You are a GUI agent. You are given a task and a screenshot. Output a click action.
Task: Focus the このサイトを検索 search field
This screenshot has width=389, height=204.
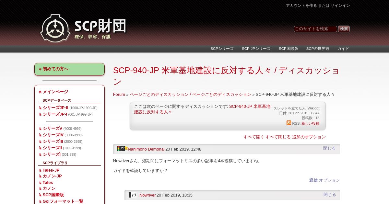315,29
